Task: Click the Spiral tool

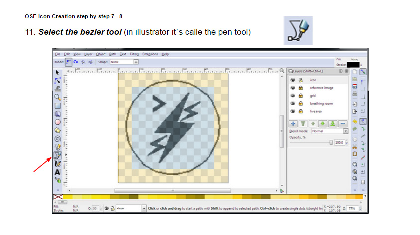Action: [57, 138]
